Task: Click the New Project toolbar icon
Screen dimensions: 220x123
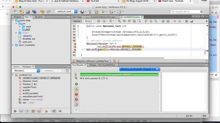Action: point(22,12)
